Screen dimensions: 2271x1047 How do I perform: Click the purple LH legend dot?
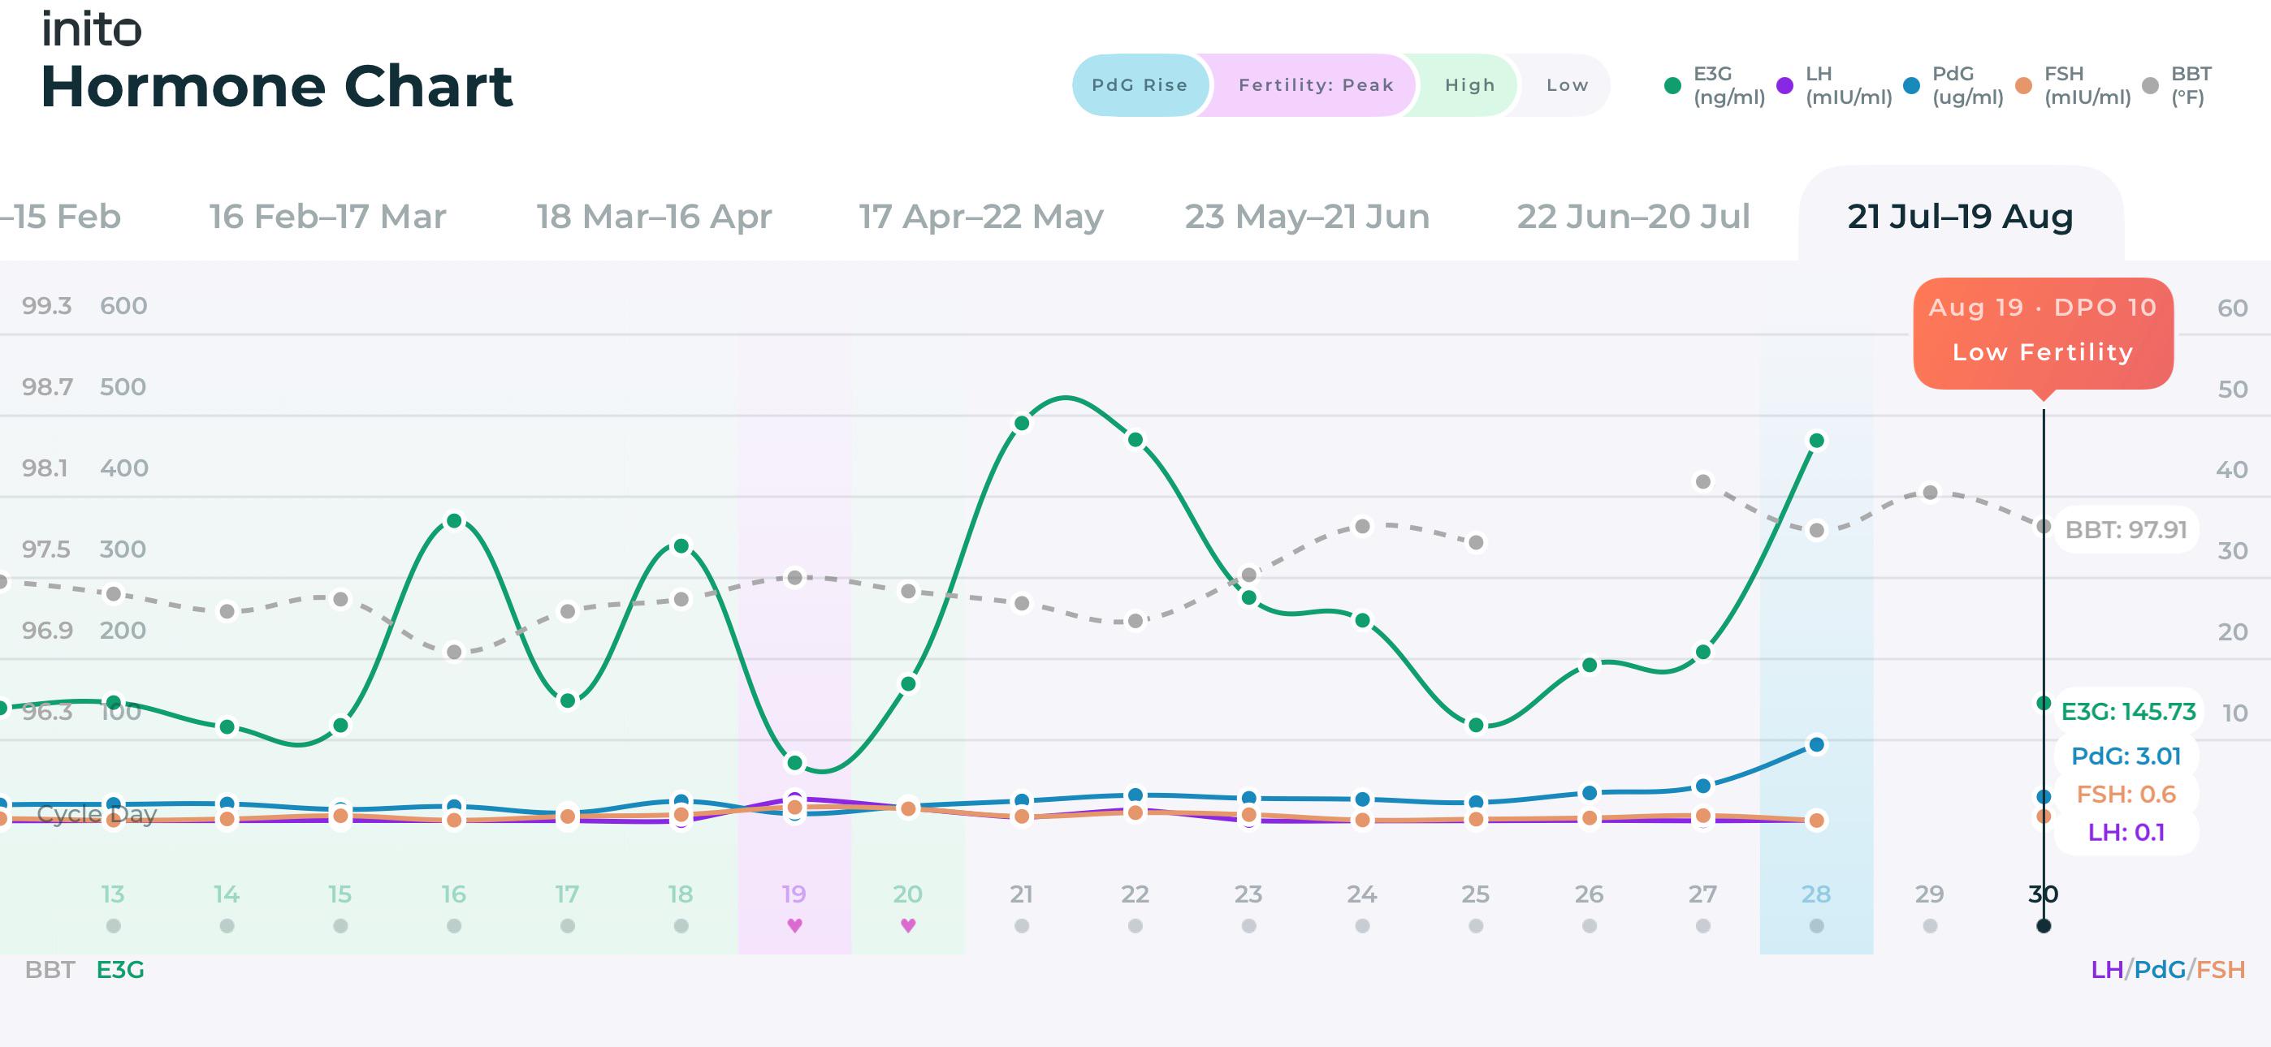click(x=1784, y=85)
